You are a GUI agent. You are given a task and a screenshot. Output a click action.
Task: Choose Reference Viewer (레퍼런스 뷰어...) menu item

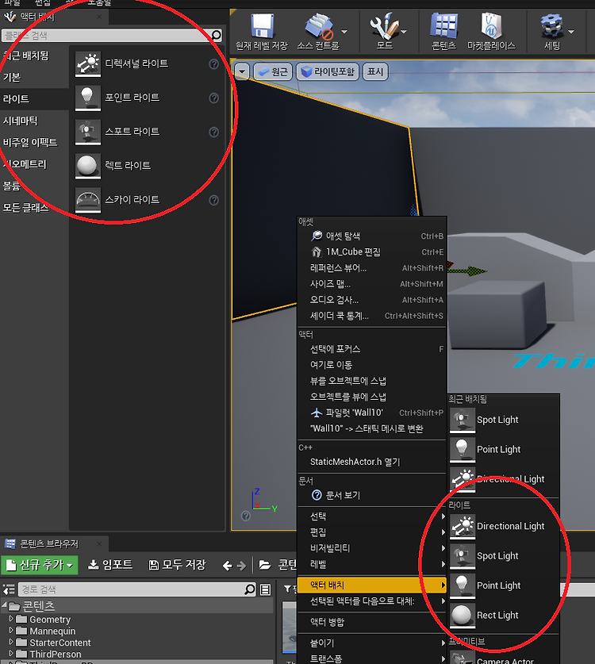coord(372,268)
